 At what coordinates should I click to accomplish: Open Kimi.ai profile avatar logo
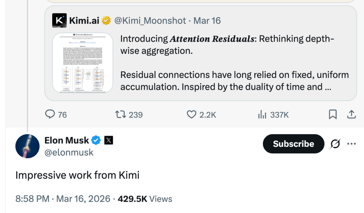point(59,20)
